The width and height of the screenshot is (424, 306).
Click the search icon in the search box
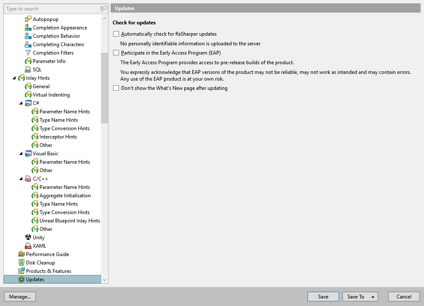[x=102, y=8]
